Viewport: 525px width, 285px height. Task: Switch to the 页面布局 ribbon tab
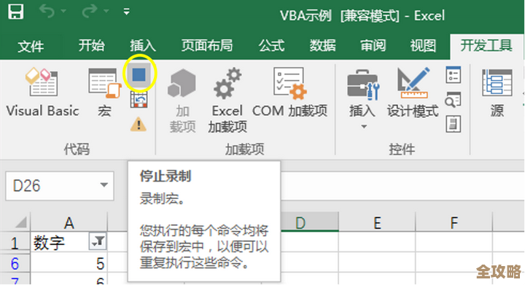coord(207,45)
